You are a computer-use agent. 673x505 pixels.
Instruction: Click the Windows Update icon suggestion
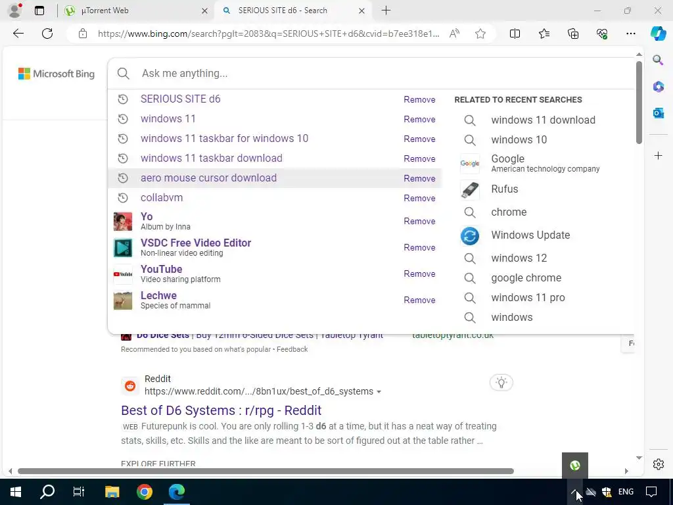click(469, 236)
